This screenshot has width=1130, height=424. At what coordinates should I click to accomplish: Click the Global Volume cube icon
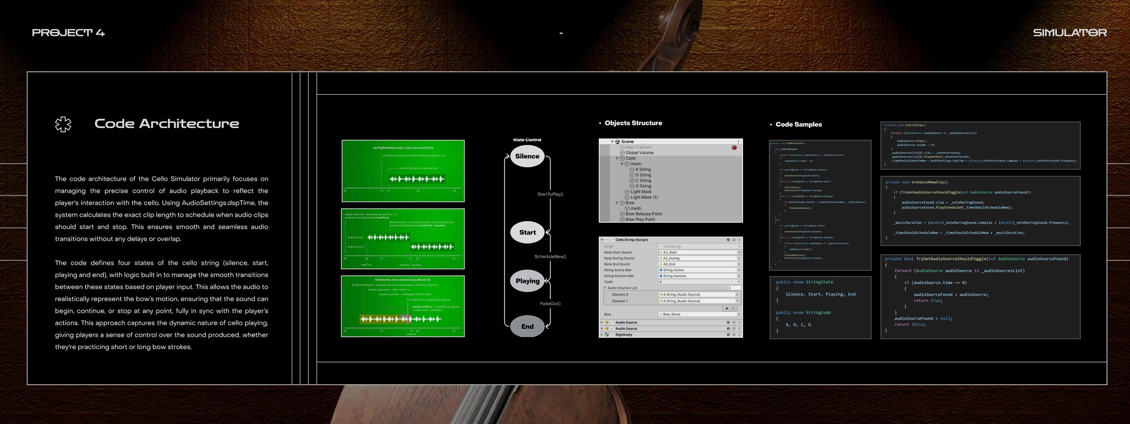pos(622,153)
